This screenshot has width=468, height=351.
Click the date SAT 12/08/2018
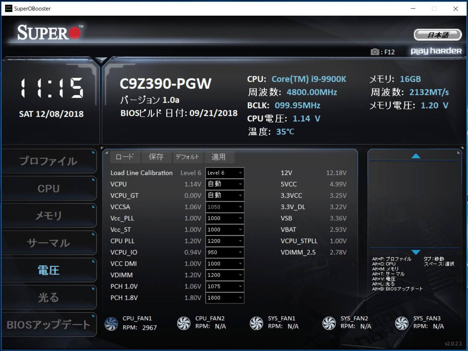[x=52, y=114]
